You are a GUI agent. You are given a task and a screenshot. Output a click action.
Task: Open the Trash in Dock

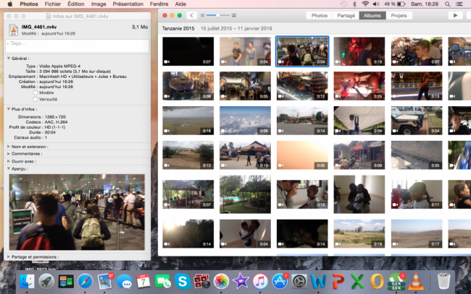point(443,281)
